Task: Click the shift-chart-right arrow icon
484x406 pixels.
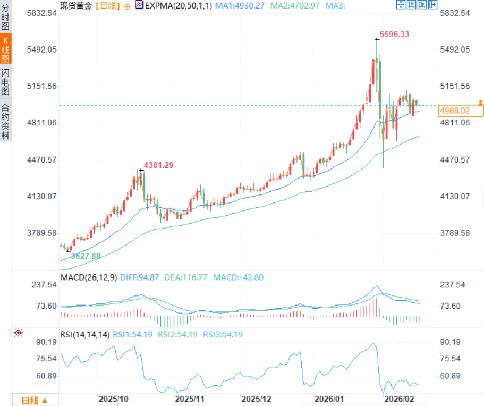Action: click(432, 5)
